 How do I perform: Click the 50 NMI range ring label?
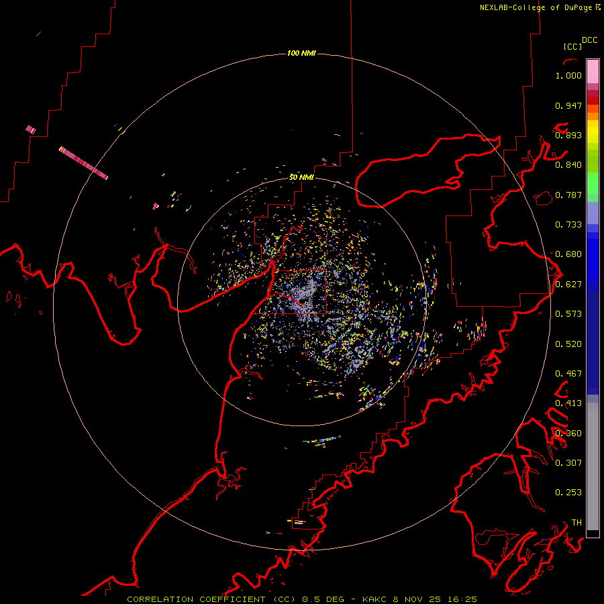(x=301, y=177)
